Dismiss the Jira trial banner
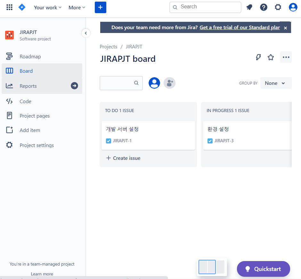301x279 pixels. click(285, 28)
